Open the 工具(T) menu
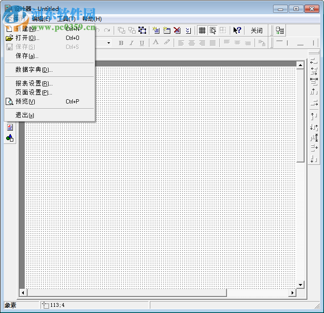This screenshot has height=313, width=324. pyautogui.click(x=66, y=19)
